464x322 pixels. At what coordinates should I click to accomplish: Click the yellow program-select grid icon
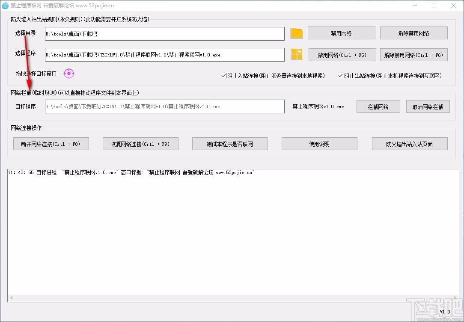[297, 55]
